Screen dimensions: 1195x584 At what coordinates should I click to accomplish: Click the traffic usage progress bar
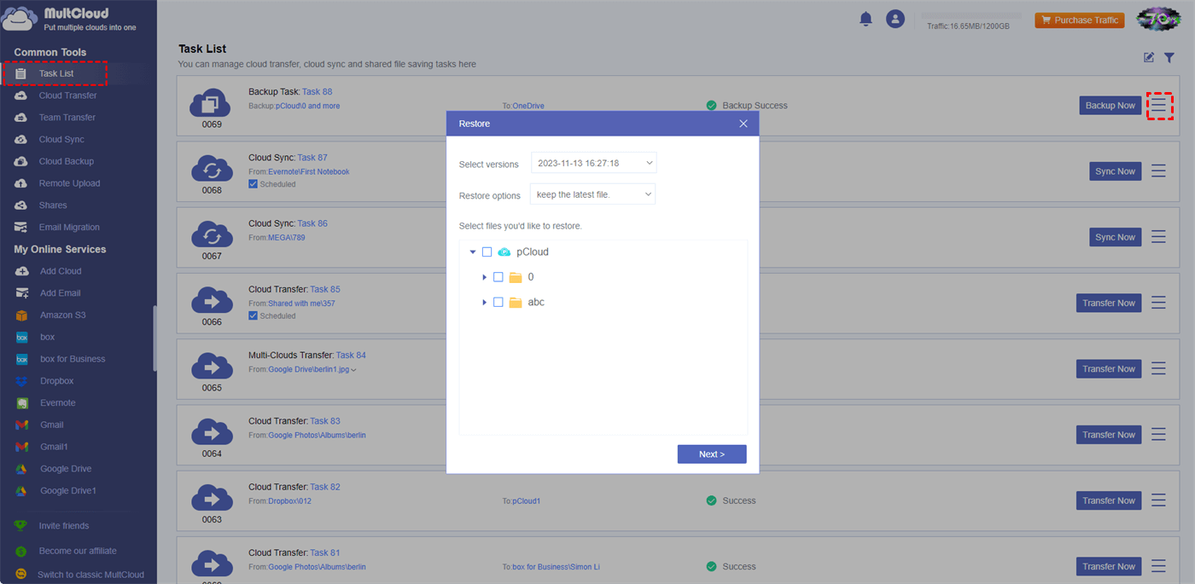[x=968, y=15]
